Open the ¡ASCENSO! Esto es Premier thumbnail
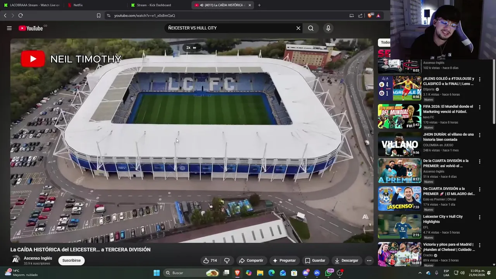The width and height of the screenshot is (496, 279). [x=400, y=198]
